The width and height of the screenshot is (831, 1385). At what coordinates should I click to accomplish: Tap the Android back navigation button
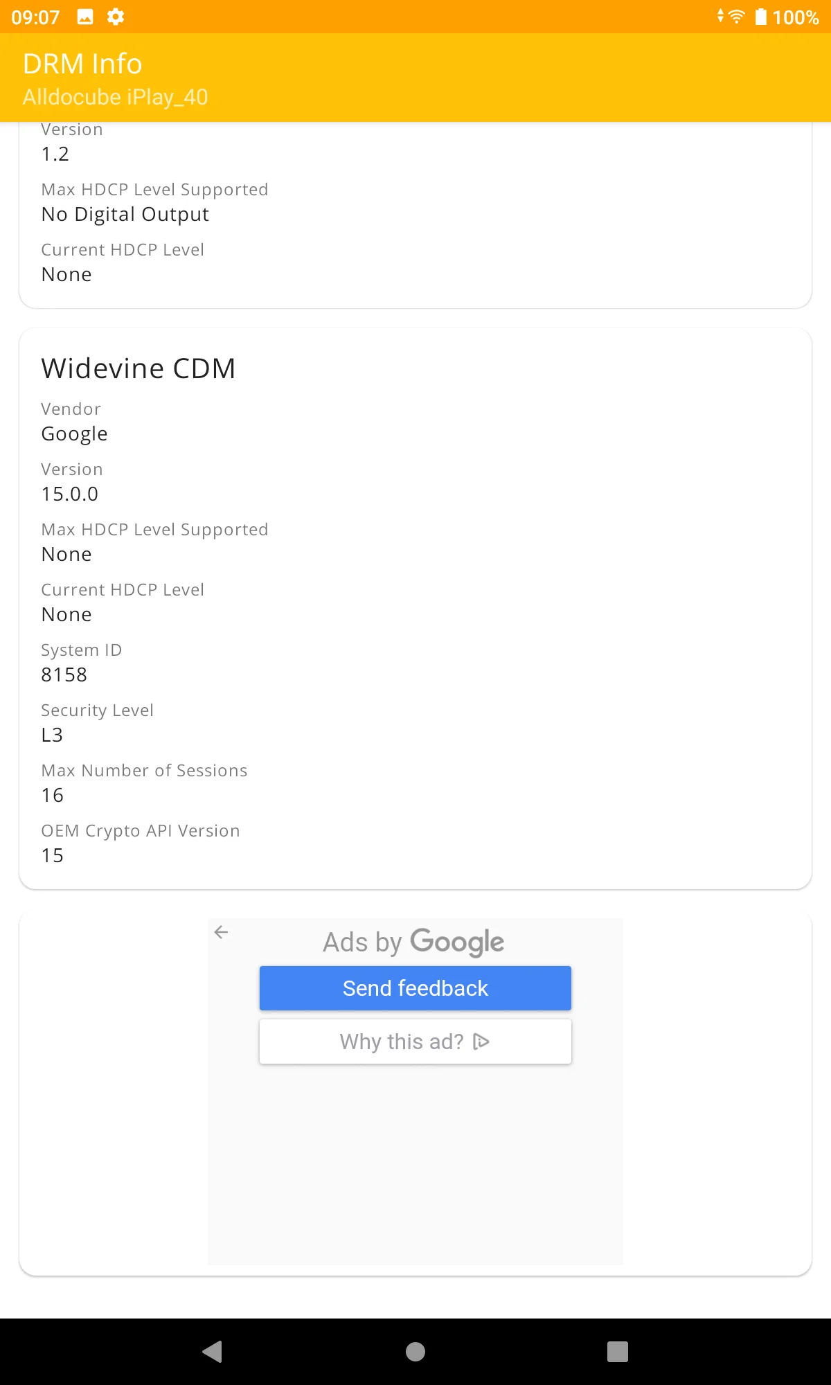[213, 1351]
